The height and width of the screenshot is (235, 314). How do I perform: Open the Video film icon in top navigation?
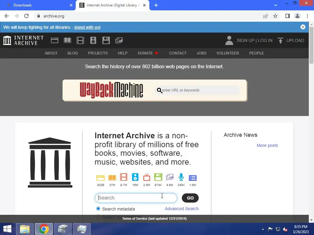80,40
